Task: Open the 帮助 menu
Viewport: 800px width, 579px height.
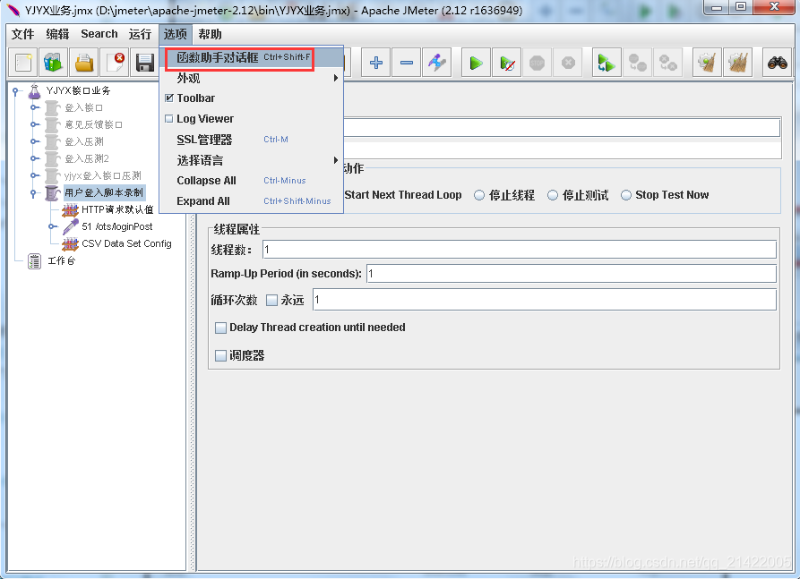Action: 210,34
